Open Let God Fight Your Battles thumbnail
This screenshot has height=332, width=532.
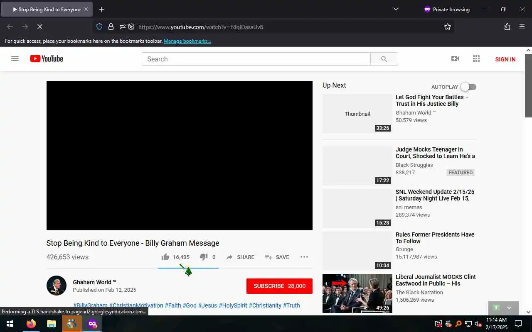click(x=357, y=114)
